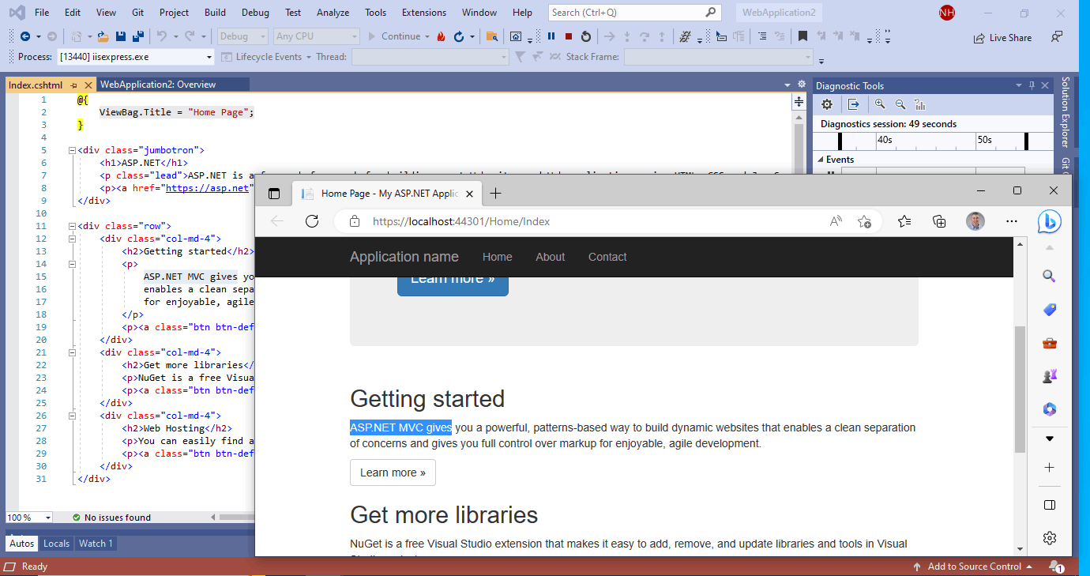The height and width of the screenshot is (576, 1090).
Task: Open the Diagnostic Tools window options dropdown
Action: click(1020, 85)
